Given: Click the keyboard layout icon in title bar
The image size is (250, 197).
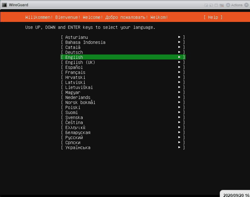Looking at the screenshot, I should pos(222,5).
